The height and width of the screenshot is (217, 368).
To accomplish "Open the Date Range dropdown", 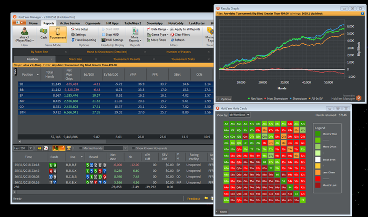I will tap(158, 29).
